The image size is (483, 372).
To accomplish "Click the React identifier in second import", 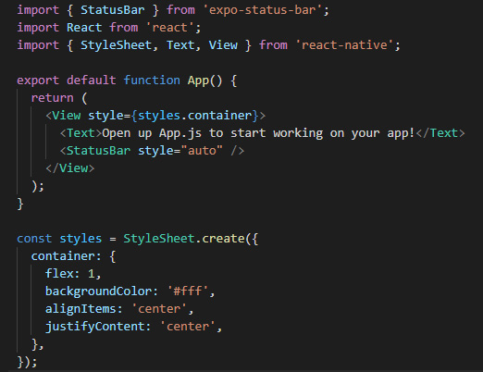I will pyautogui.click(x=84, y=28).
